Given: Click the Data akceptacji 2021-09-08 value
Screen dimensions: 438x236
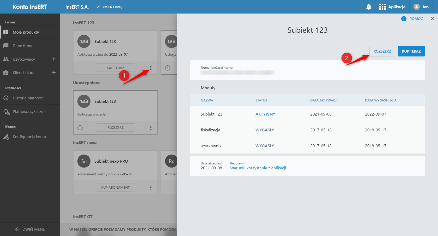Looking at the screenshot, I should [x=211, y=168].
